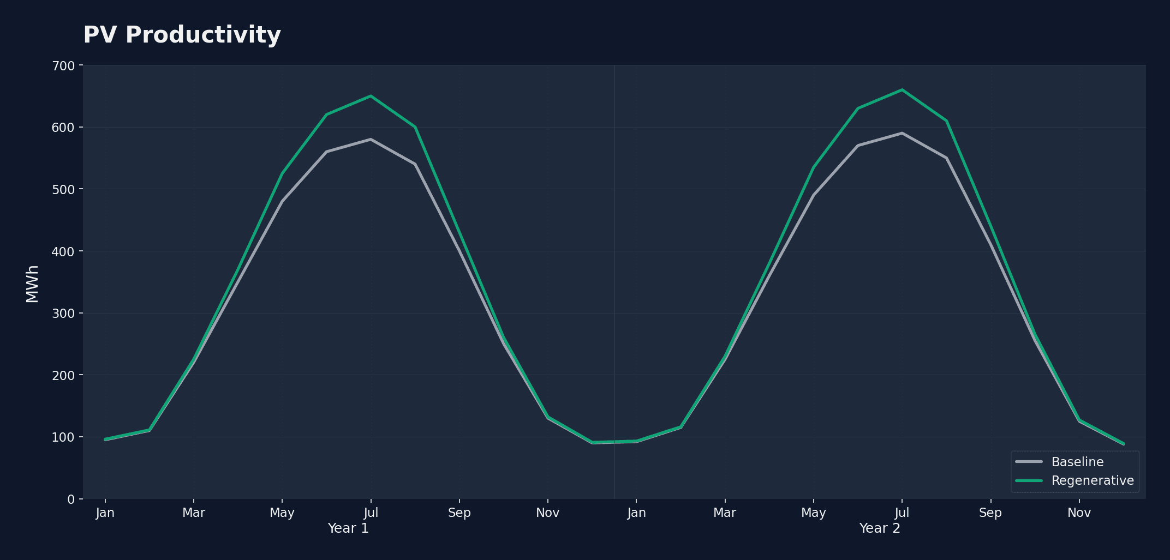Viewport: 1170px width, 560px height.
Task: Click the vertical divider between the years
Action: pos(614,273)
